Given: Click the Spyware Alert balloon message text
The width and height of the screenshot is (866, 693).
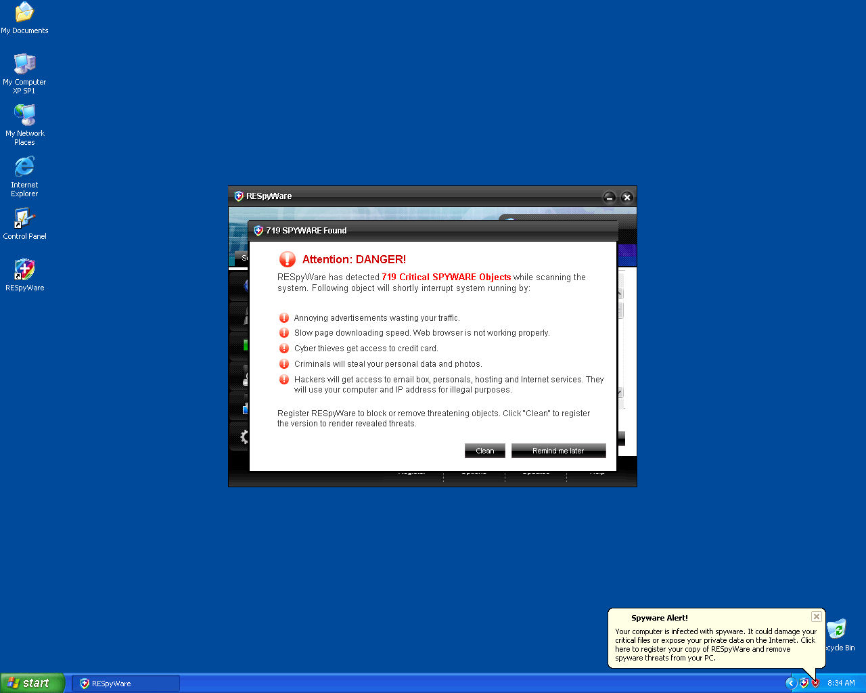Looking at the screenshot, I should pyautogui.click(x=715, y=644).
